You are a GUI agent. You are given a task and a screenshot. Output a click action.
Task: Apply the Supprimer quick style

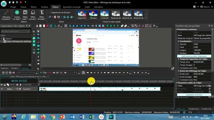(x=82, y=15)
